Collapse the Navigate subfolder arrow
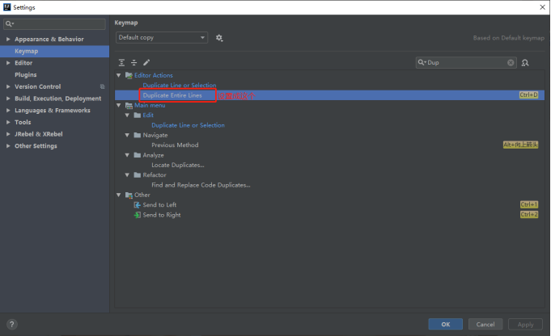Viewport: 551px width, 336px height. pos(127,135)
